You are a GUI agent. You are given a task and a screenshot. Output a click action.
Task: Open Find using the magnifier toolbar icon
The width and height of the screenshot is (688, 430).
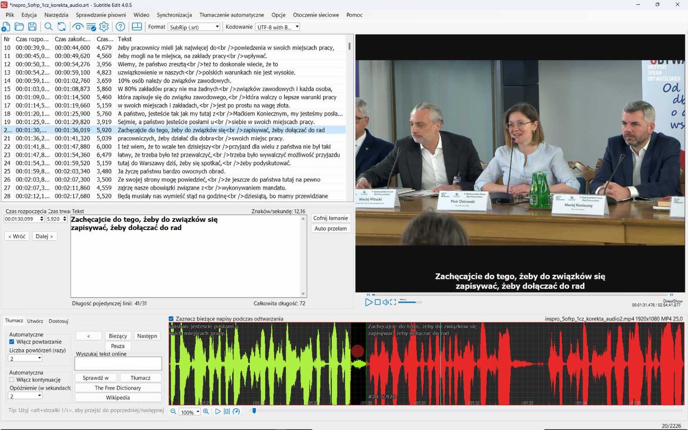tap(49, 27)
